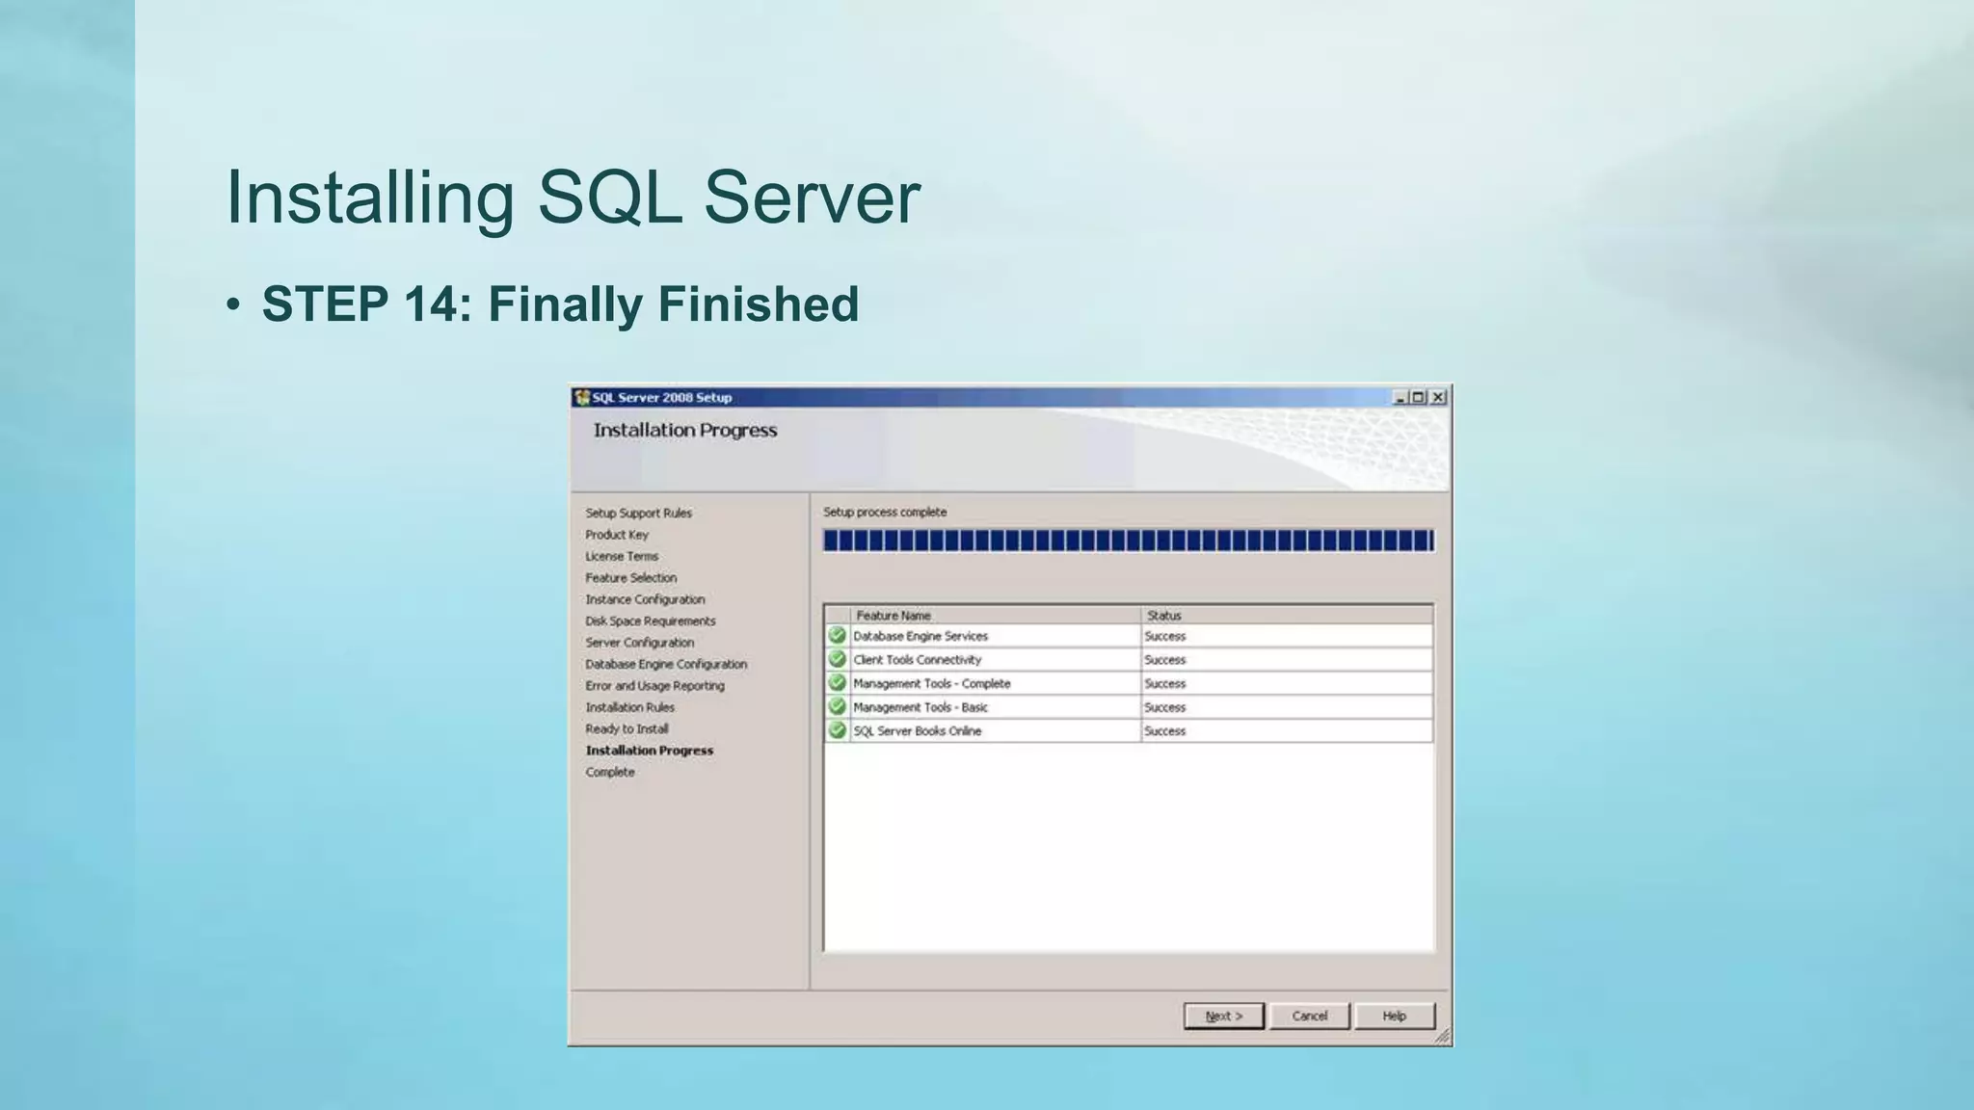
Task: Click success icon for Management Tools - Basic
Action: [837, 706]
